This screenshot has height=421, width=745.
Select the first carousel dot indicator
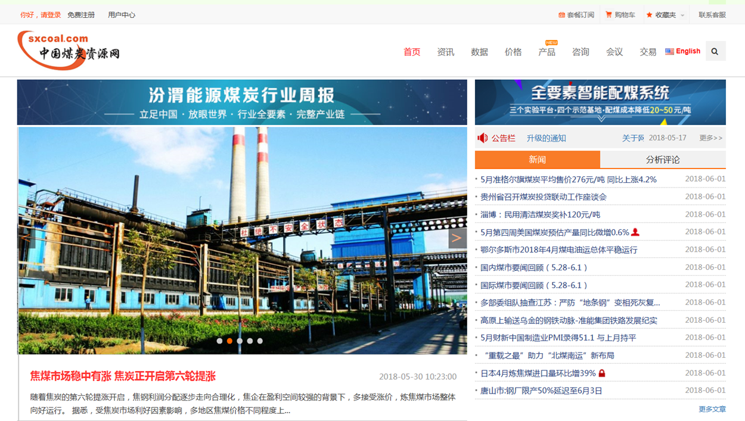219,341
